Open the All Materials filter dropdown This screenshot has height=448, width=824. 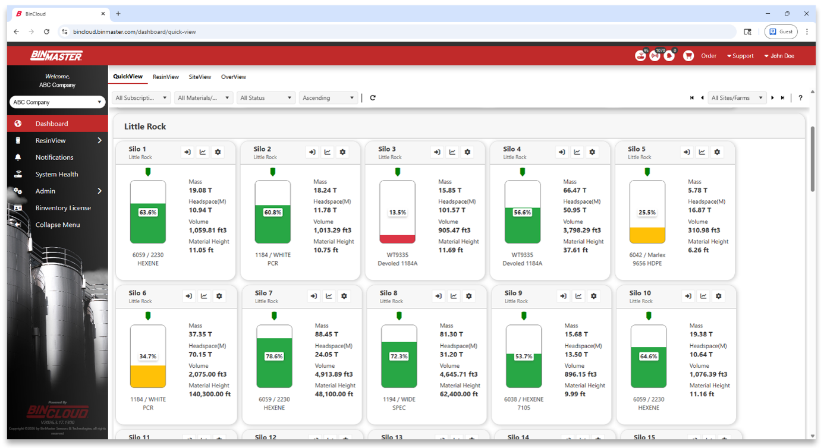click(x=204, y=98)
